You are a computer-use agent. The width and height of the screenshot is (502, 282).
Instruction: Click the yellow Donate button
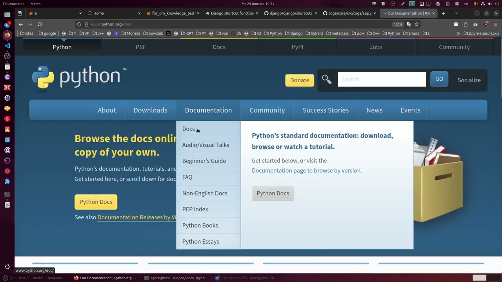click(x=300, y=80)
